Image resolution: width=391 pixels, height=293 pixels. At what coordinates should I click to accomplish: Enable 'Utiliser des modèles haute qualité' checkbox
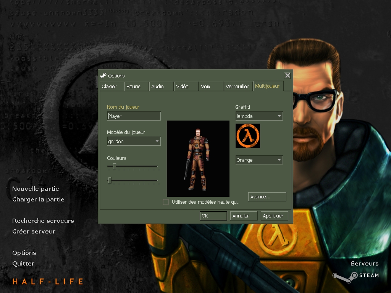(x=166, y=202)
